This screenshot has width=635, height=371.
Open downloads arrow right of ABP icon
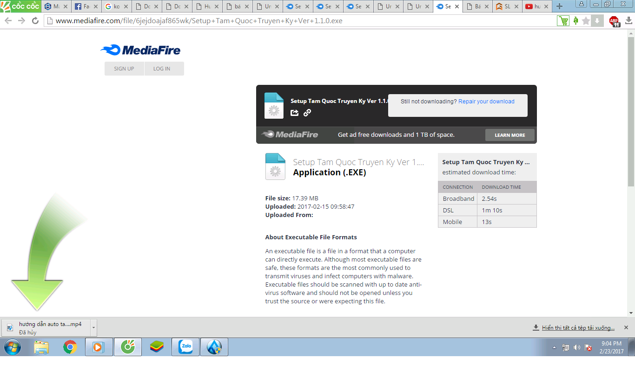628,21
